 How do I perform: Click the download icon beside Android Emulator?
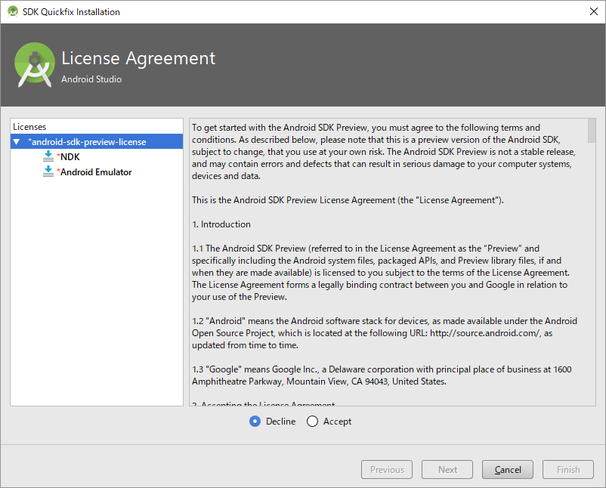[48, 171]
